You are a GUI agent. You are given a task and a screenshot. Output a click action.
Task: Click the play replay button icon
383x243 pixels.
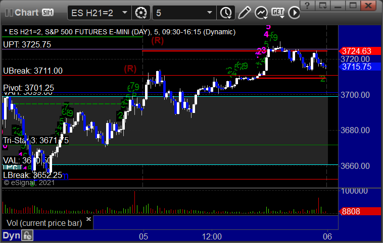pos(294,13)
